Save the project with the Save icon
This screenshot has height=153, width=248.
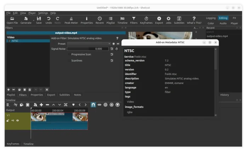tap(39, 20)
